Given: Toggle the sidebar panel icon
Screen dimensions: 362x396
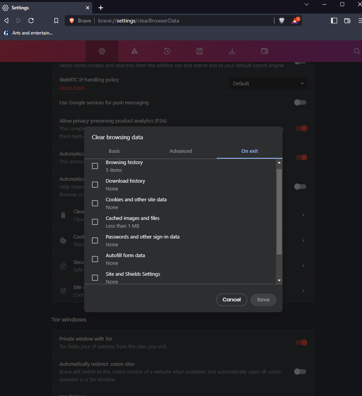Looking at the screenshot, I should 334,21.
